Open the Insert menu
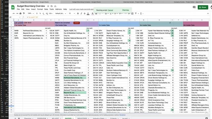Viewport: 212px width, 119px height. [33, 9]
